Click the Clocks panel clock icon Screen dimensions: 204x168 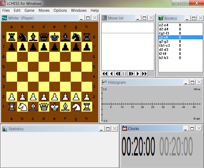coord(125,128)
